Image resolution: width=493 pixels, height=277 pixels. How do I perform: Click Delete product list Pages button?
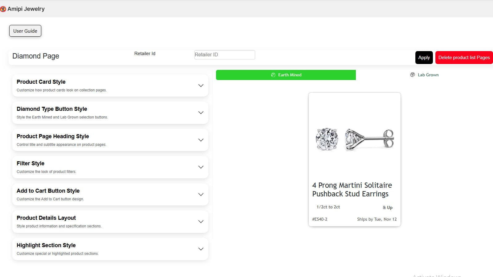[464, 58]
